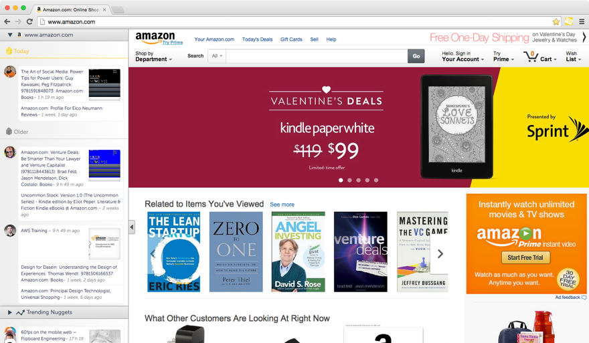Viewport: 589px width, 343px height.
Task: Open the Shop by Department dropdown
Action: [154, 56]
